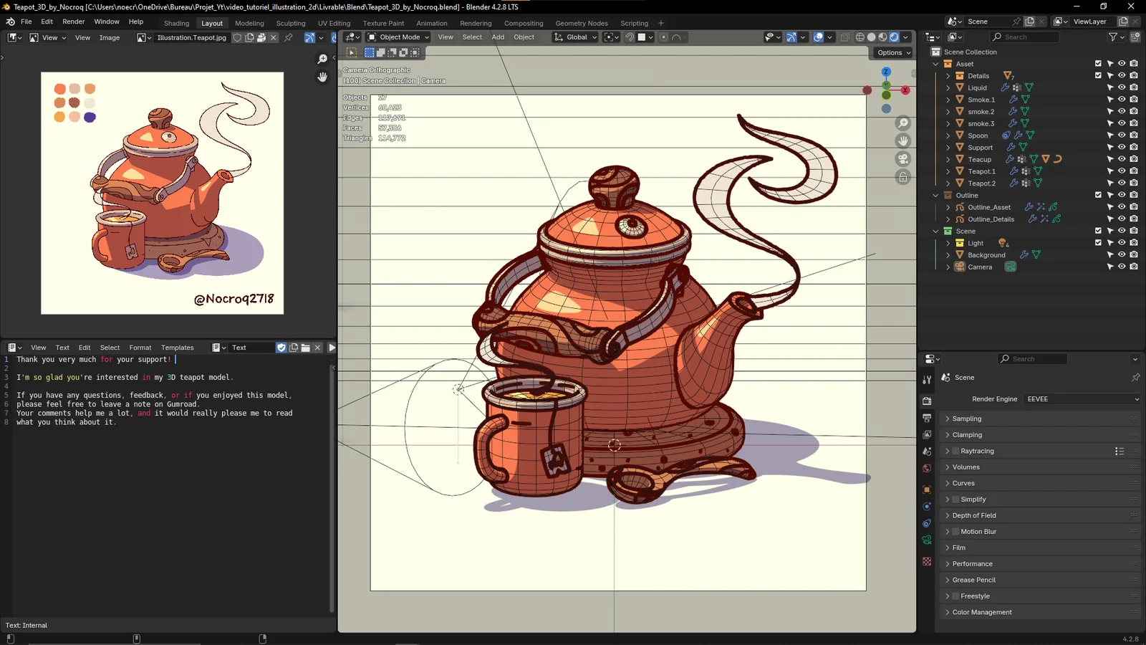The width and height of the screenshot is (1146, 645).
Task: Open the EEVEE Render Engine dropdown
Action: point(1082,399)
